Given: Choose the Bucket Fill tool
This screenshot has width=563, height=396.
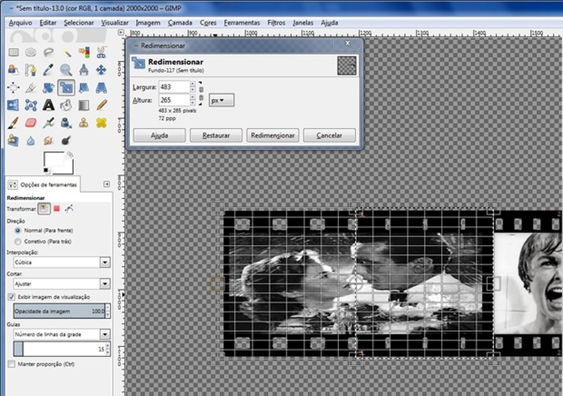Looking at the screenshot, I should 66,105.
